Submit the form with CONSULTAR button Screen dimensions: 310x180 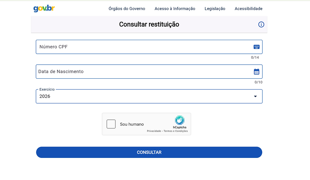coord(149,152)
